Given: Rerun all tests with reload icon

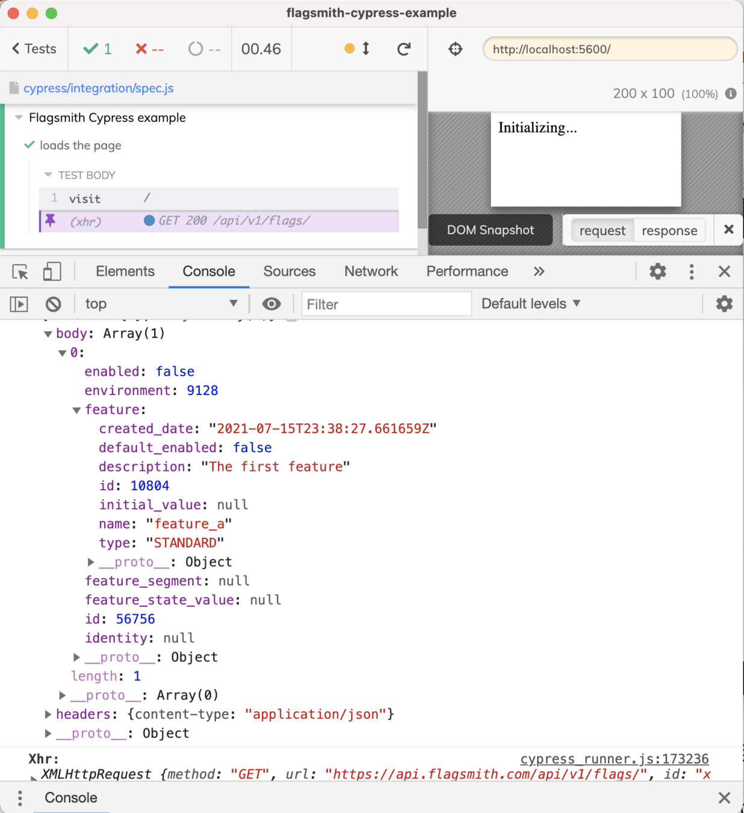Looking at the screenshot, I should [x=404, y=49].
